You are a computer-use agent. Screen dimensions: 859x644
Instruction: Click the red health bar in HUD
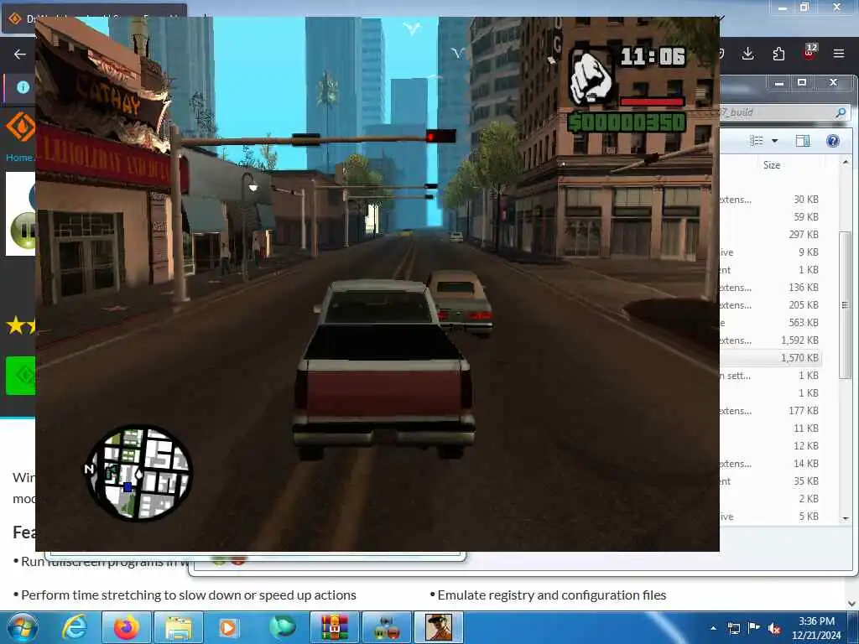652,101
